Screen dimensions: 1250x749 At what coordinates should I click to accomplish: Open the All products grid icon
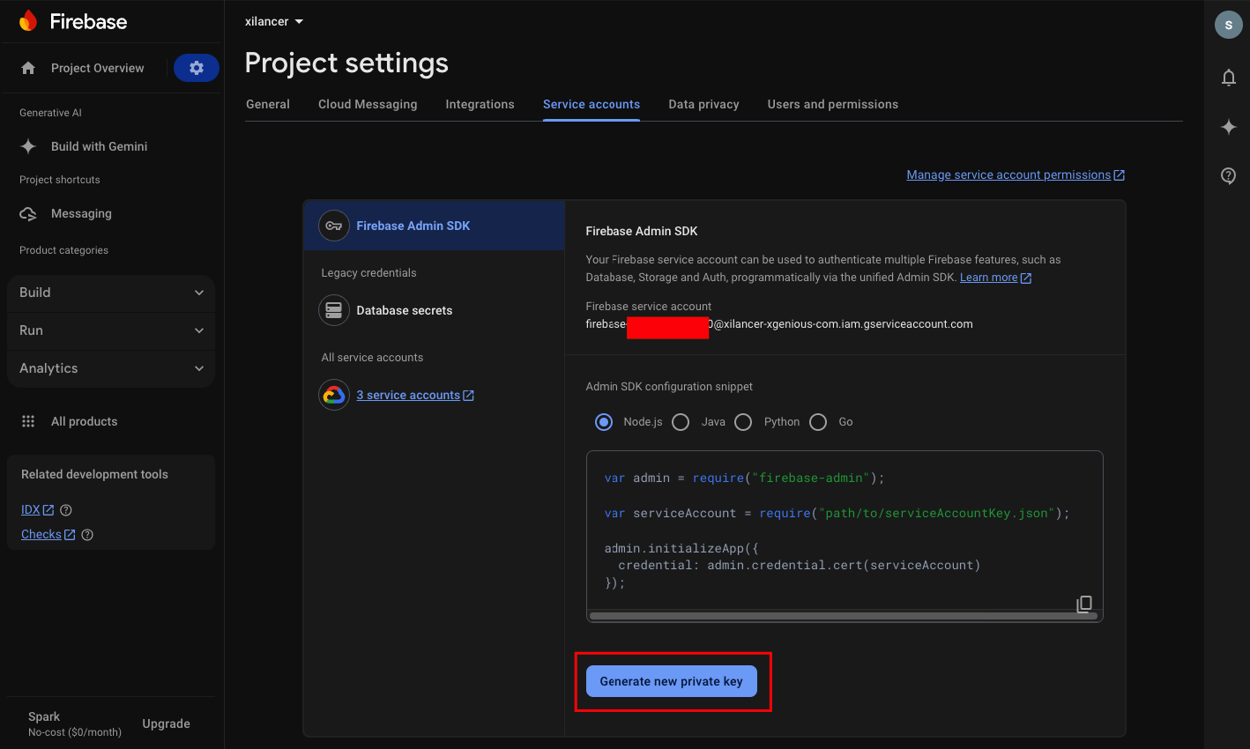(27, 421)
